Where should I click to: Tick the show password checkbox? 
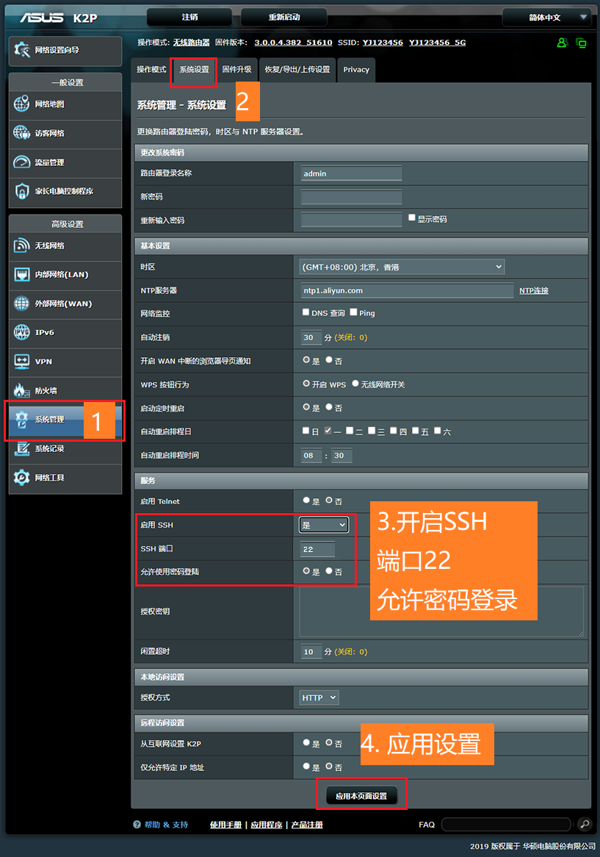tap(412, 218)
